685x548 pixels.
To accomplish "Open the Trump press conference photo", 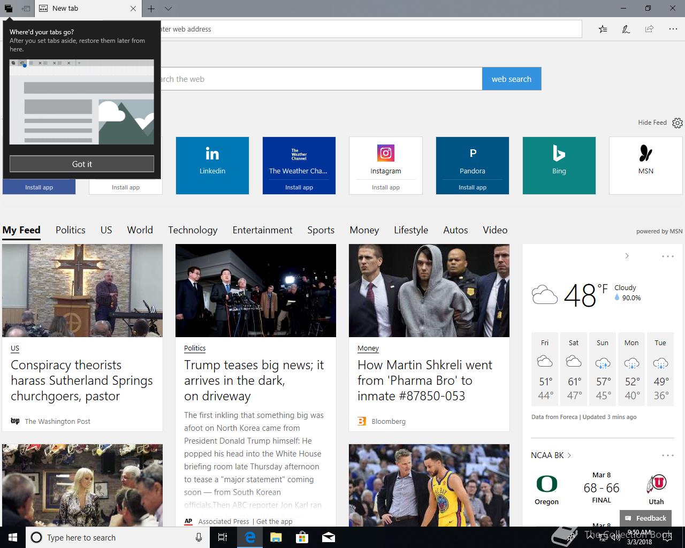I will [x=256, y=291].
